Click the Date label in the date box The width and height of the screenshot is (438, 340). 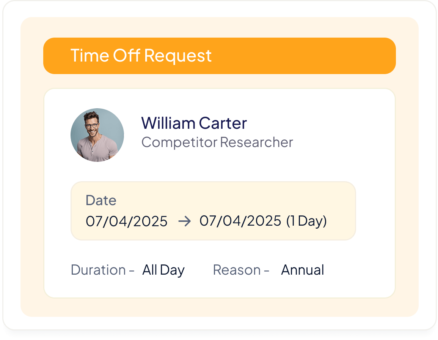101,200
